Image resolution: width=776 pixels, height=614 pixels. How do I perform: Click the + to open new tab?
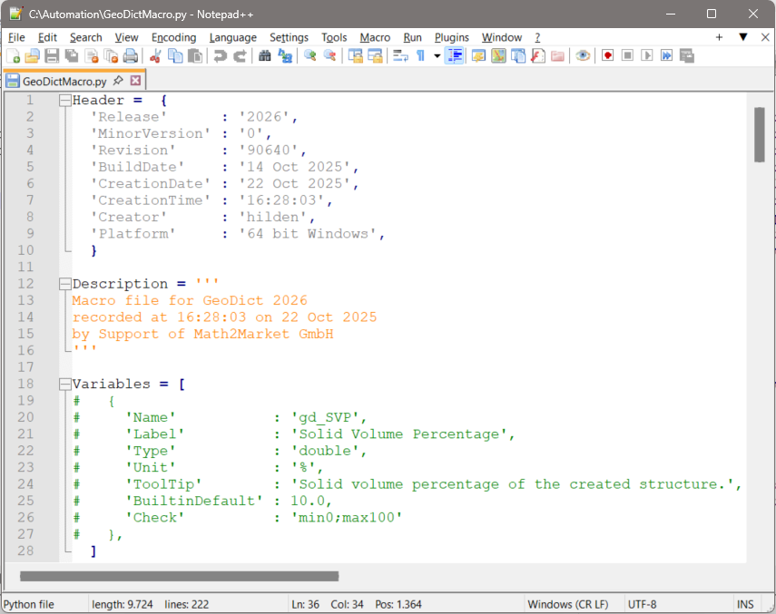(x=718, y=37)
